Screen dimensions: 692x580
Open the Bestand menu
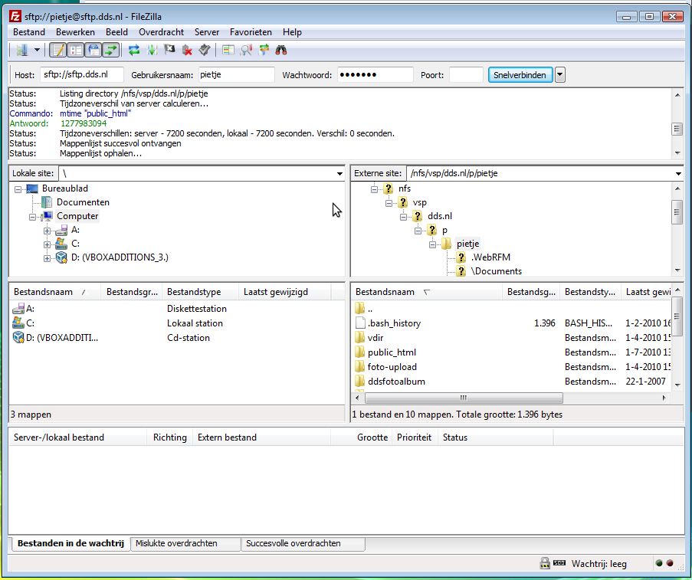(29, 32)
